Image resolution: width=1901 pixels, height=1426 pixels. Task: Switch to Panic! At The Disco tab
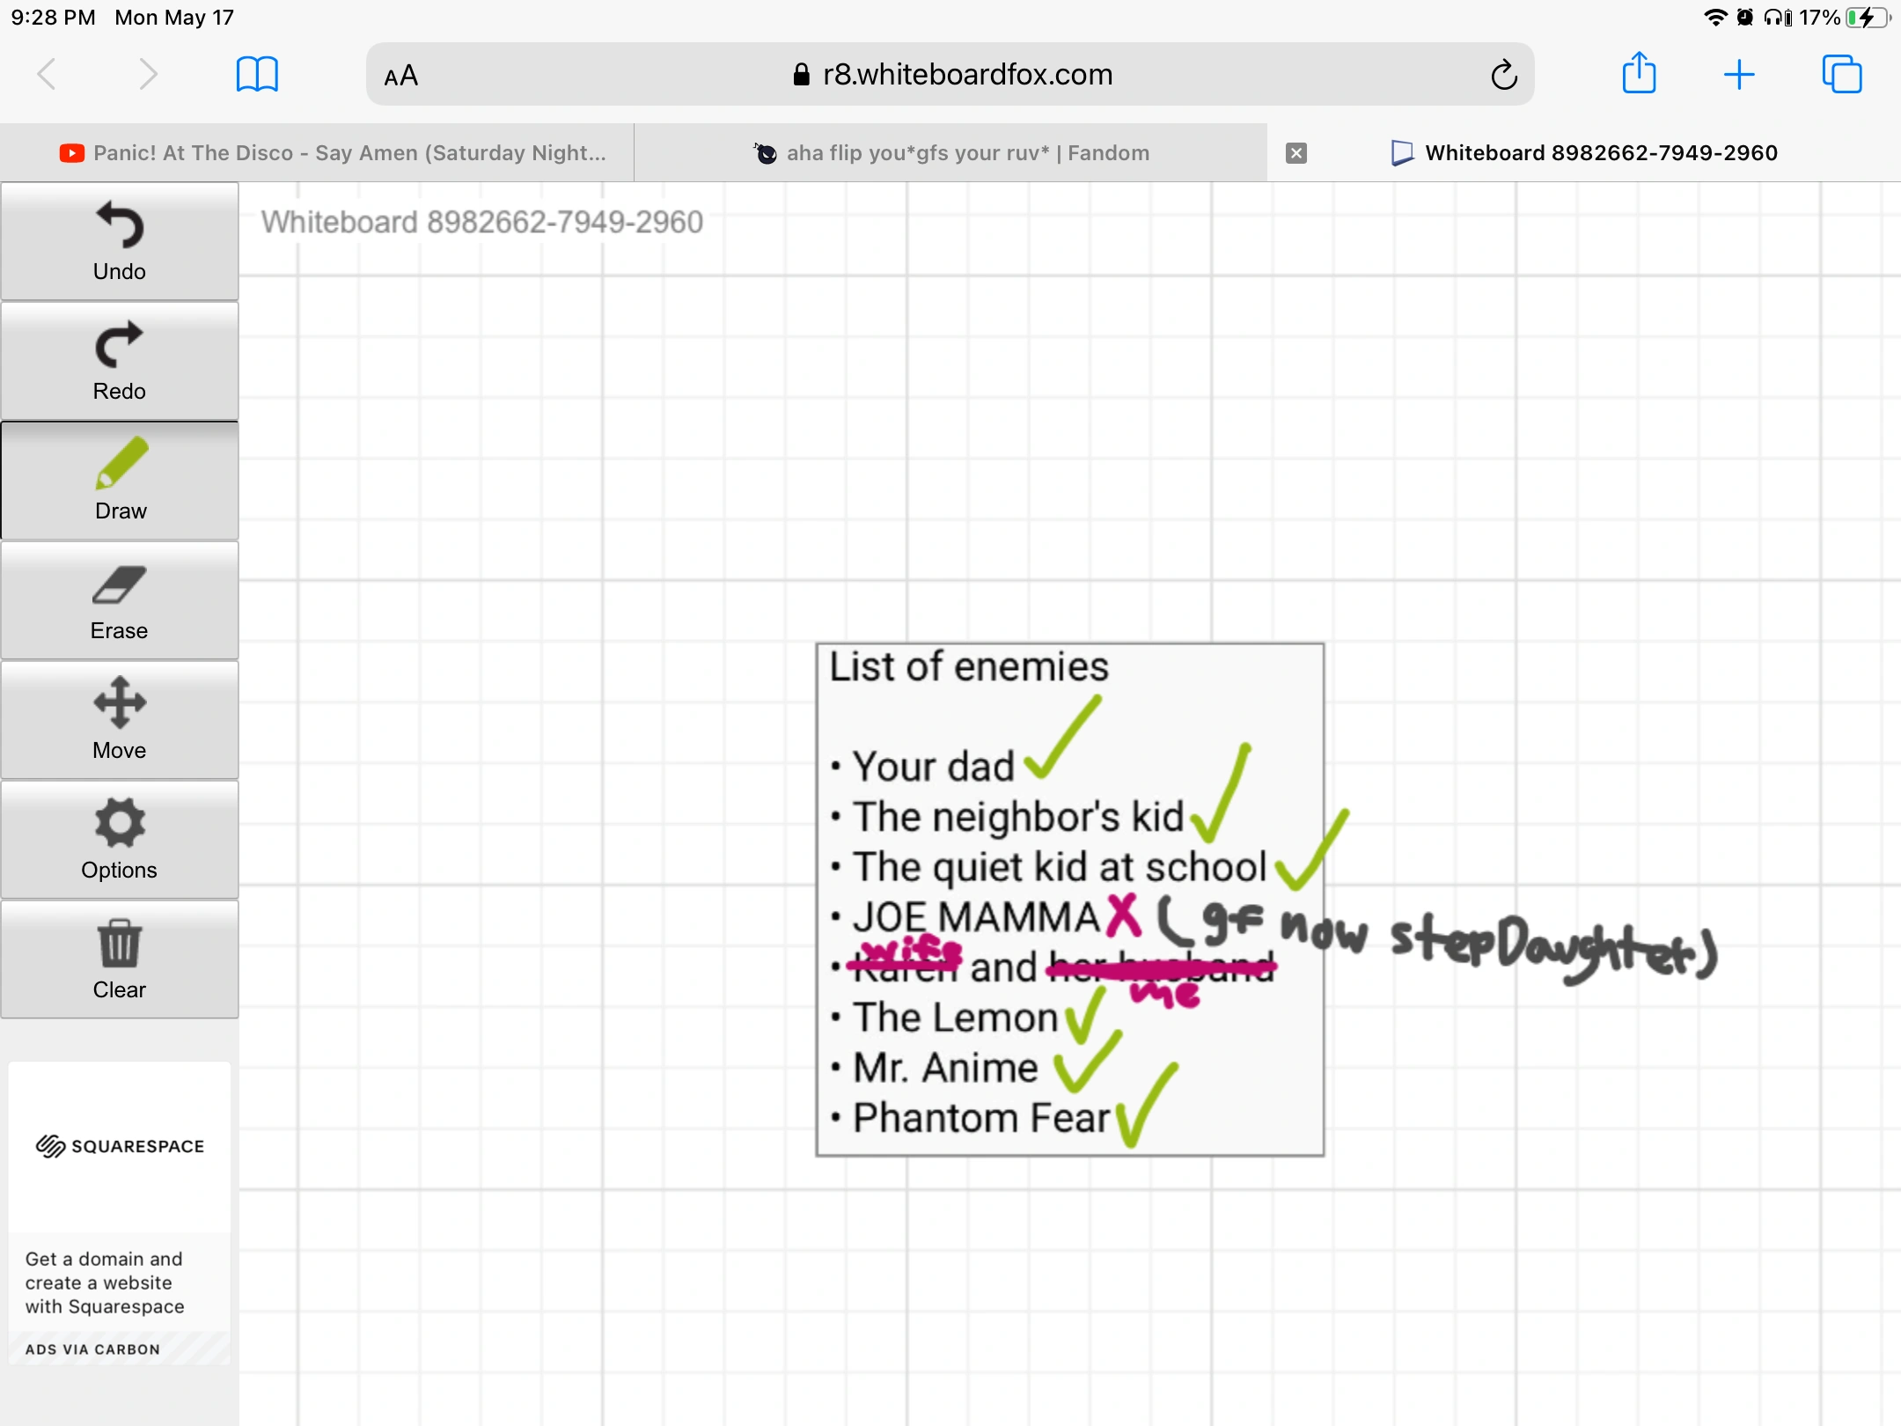(x=333, y=153)
